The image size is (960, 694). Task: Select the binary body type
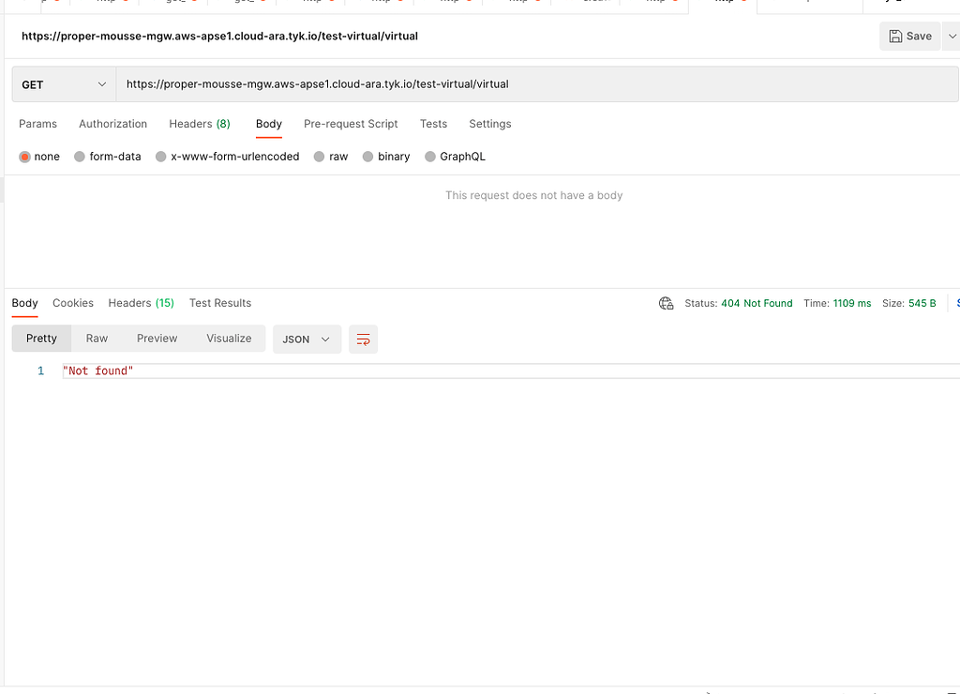coord(385,157)
